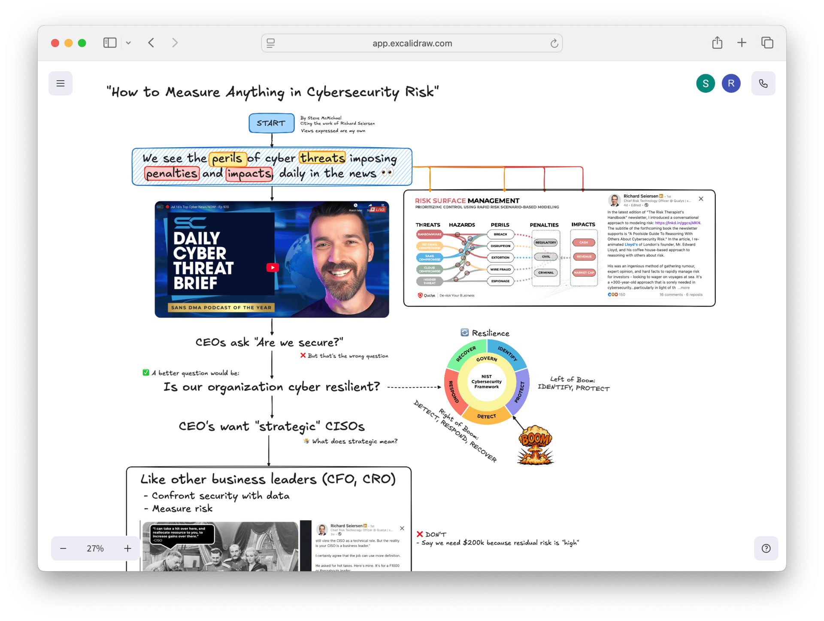The height and width of the screenshot is (621, 824).
Task: Show the tab overview icon
Action: 767,43
